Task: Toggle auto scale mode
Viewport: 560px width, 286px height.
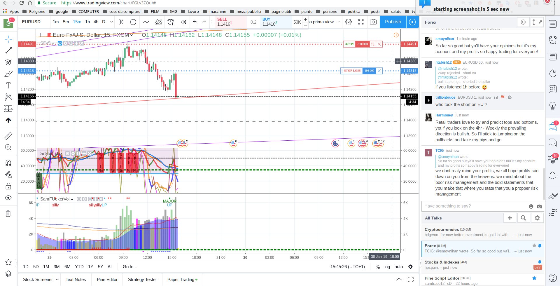Action: (399, 267)
